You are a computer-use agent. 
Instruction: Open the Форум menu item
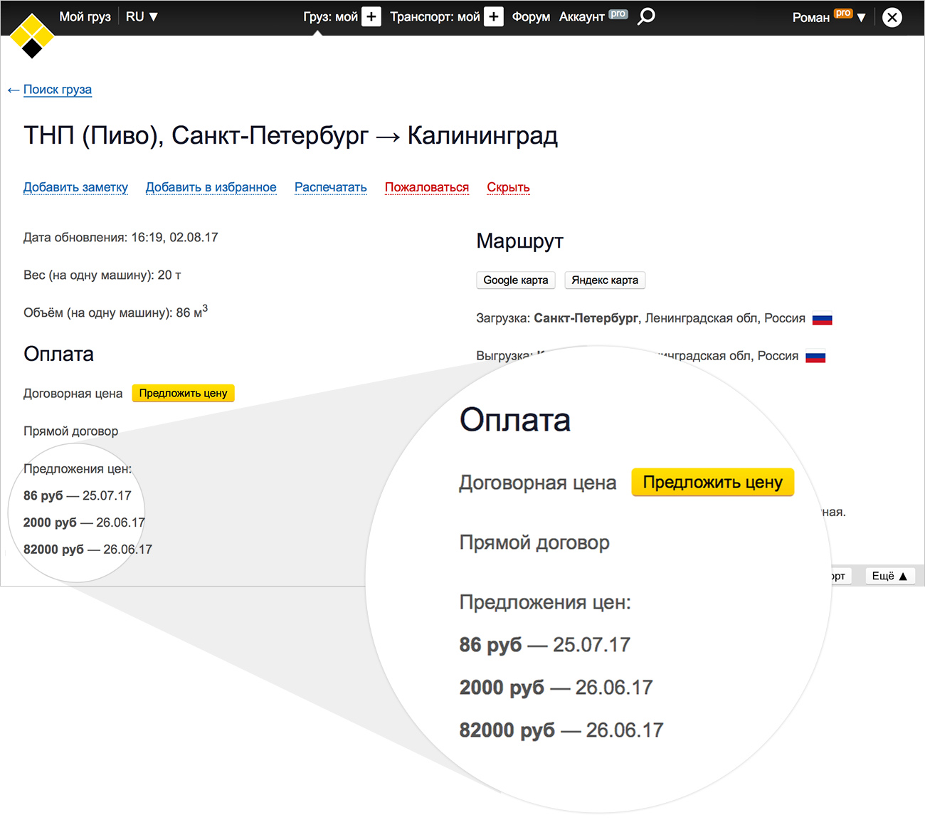coord(531,16)
